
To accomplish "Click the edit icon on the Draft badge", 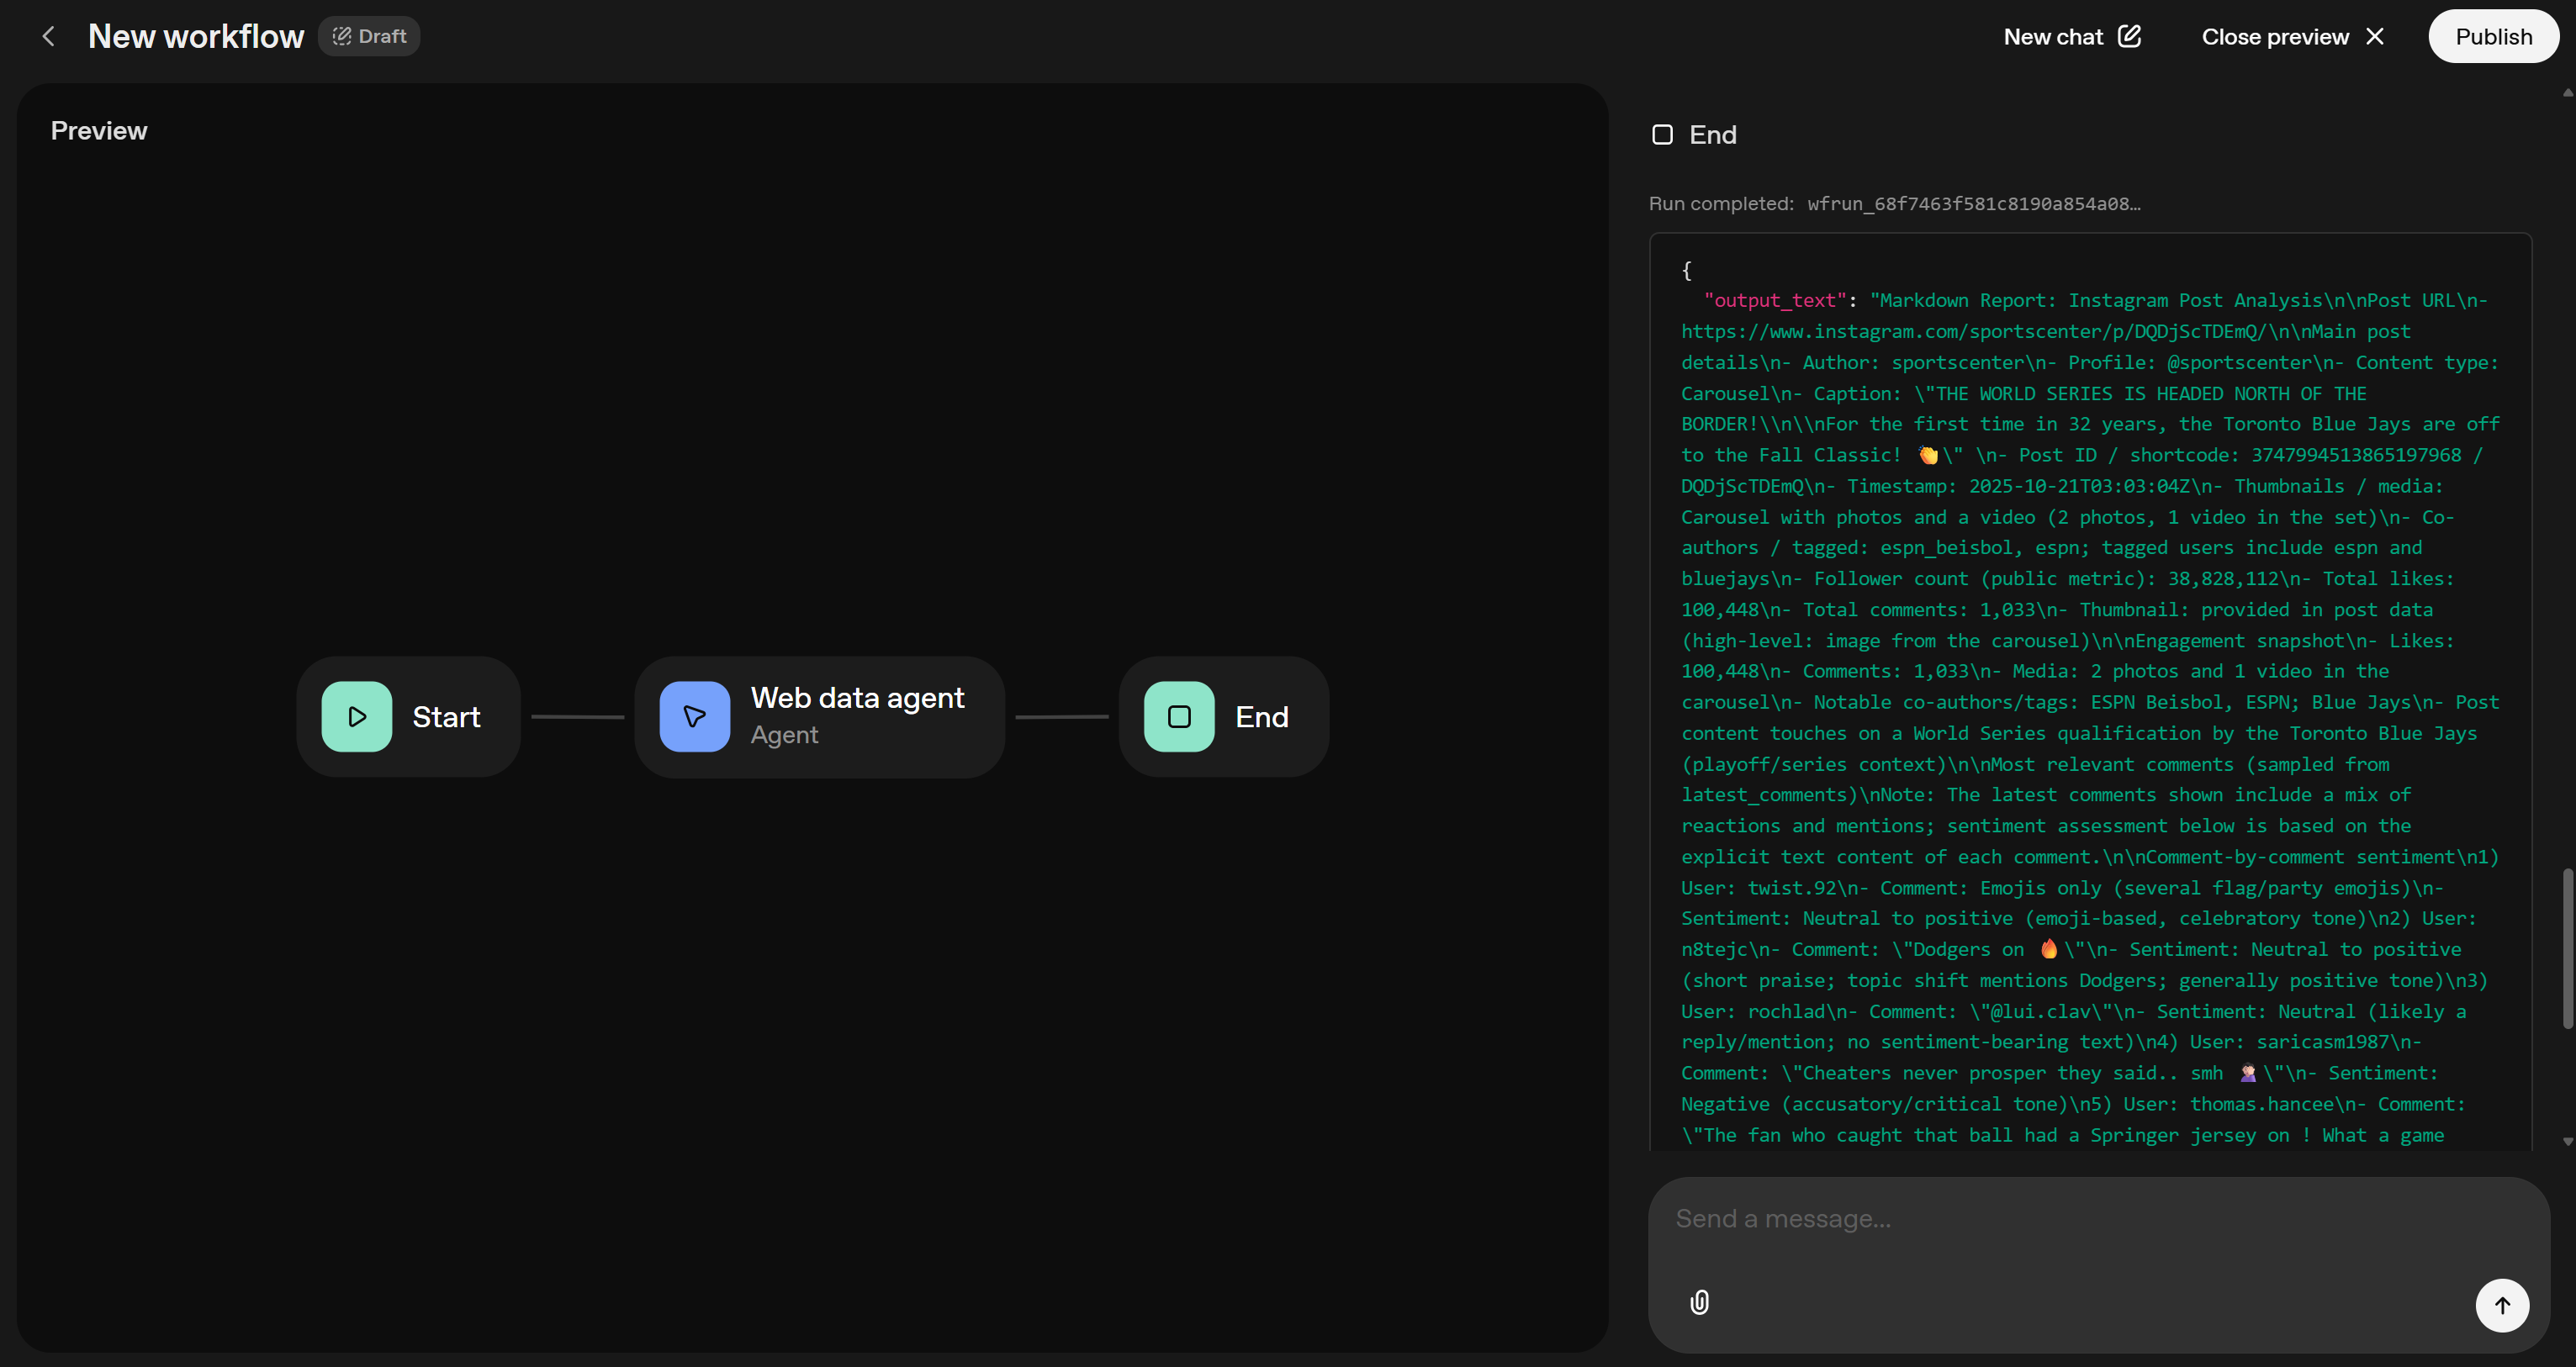I will pos(341,35).
